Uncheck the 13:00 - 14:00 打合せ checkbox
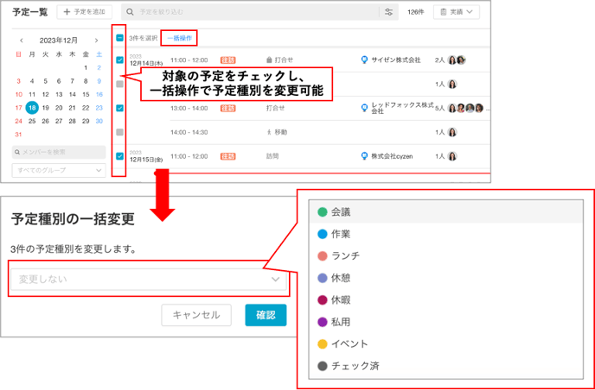The height and width of the screenshot is (390, 595). pyautogui.click(x=119, y=109)
